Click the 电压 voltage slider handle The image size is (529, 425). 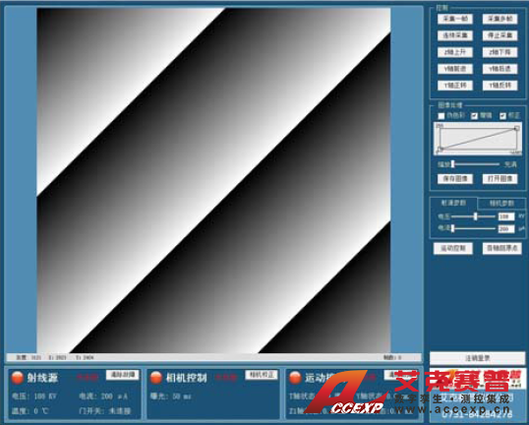tap(475, 216)
